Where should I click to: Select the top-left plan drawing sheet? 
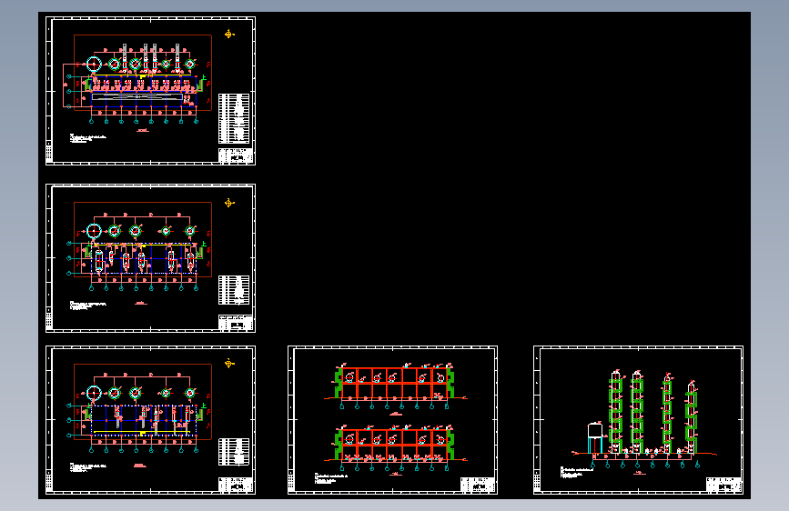click(150, 91)
